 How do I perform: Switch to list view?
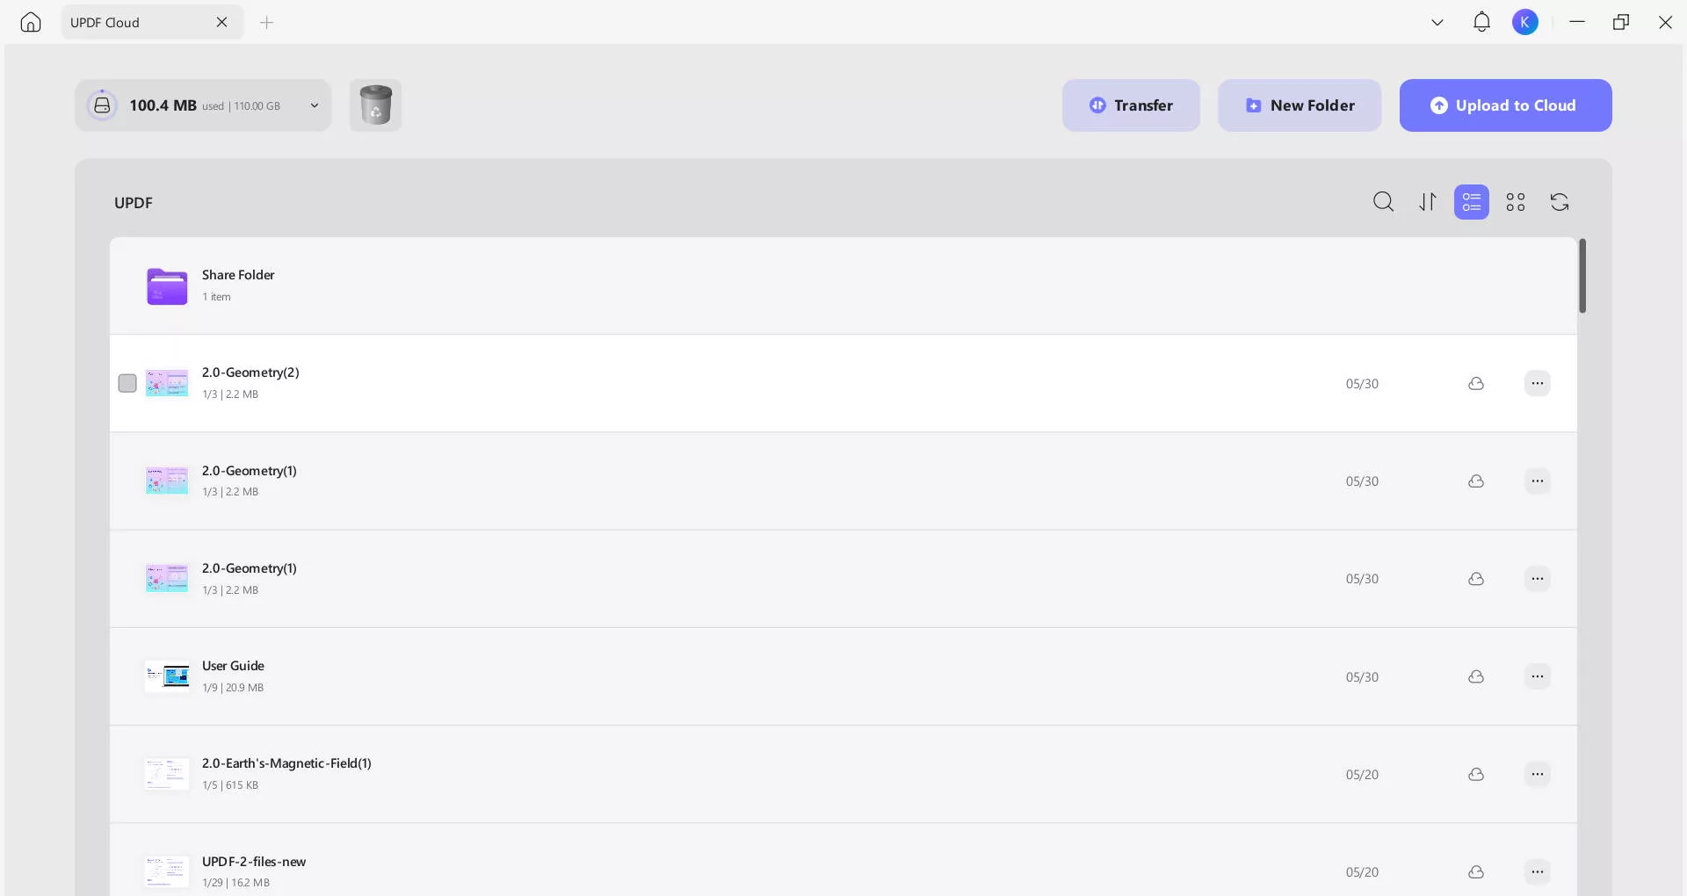1472,202
